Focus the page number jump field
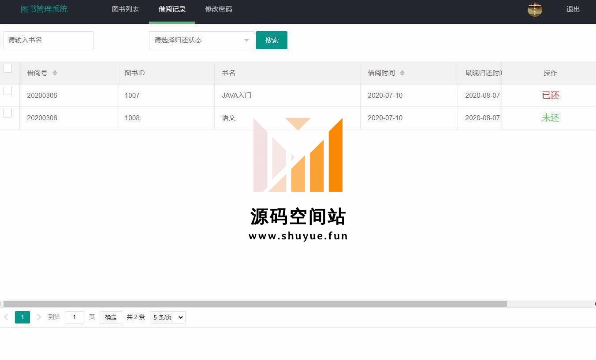596x360 pixels. point(74,317)
